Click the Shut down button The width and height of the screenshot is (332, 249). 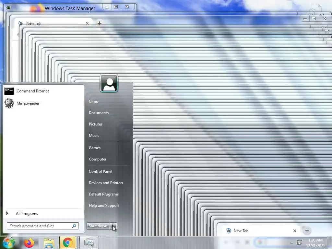tap(98, 226)
